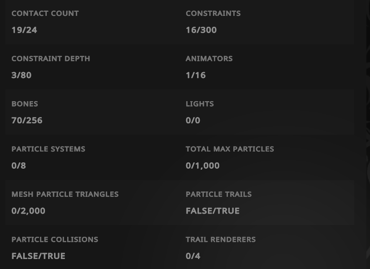Click the Constraint Depth label
This screenshot has width=370, height=269.
coord(50,59)
